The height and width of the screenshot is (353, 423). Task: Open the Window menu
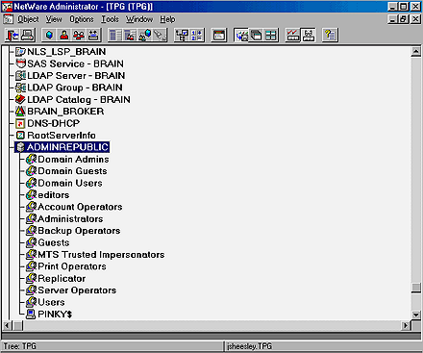[x=139, y=19]
